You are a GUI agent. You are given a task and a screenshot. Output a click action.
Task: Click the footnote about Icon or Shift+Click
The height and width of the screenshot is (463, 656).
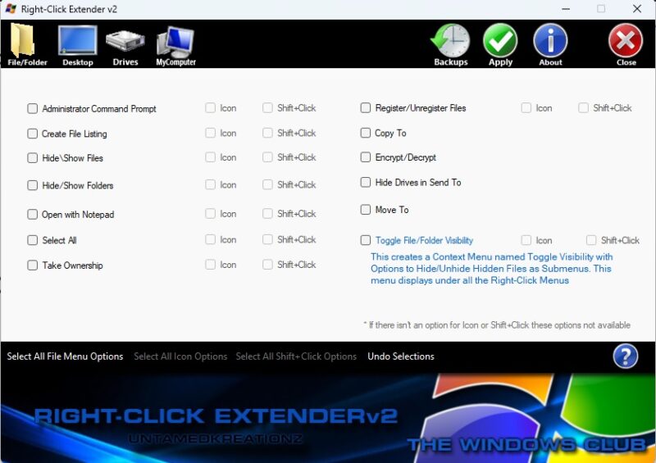click(497, 325)
